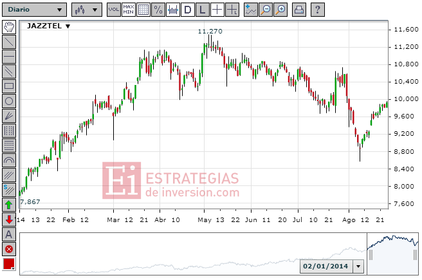
Task: Click the 11,270 maximum price label
Action: point(210,32)
